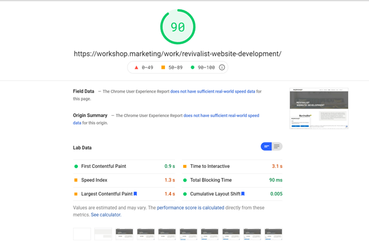Click Time to Interactive orange status square
Viewport: 369px width, 244px height.
point(184,166)
